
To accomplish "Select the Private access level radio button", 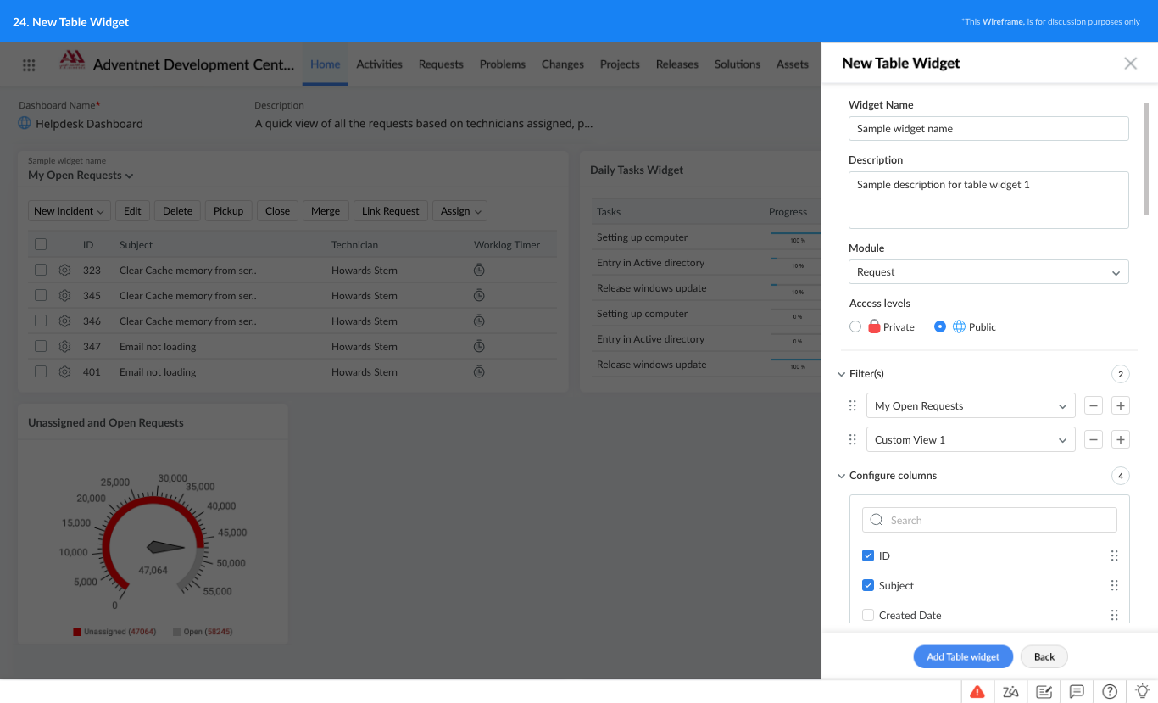I will tap(855, 327).
